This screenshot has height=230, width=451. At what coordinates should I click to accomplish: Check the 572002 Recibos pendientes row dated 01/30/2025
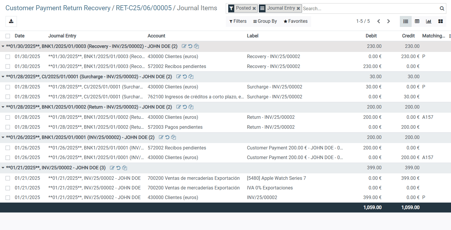[8, 67]
